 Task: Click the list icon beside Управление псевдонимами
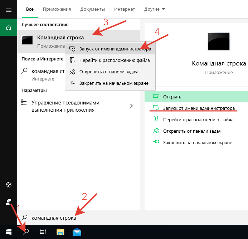[24, 102]
